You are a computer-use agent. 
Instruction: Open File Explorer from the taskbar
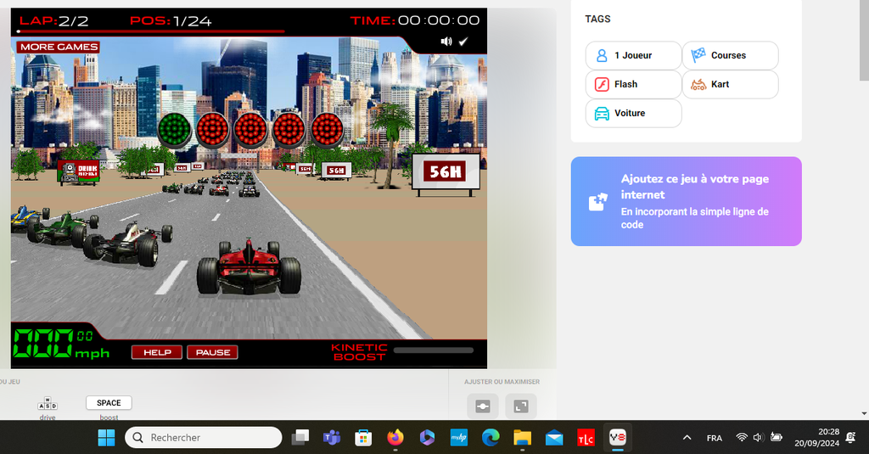pyautogui.click(x=522, y=437)
